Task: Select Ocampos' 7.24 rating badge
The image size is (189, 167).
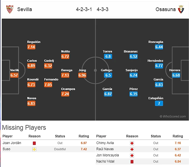Action: point(65,94)
